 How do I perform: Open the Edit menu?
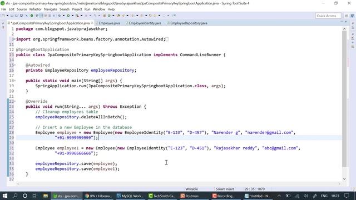click(11, 9)
